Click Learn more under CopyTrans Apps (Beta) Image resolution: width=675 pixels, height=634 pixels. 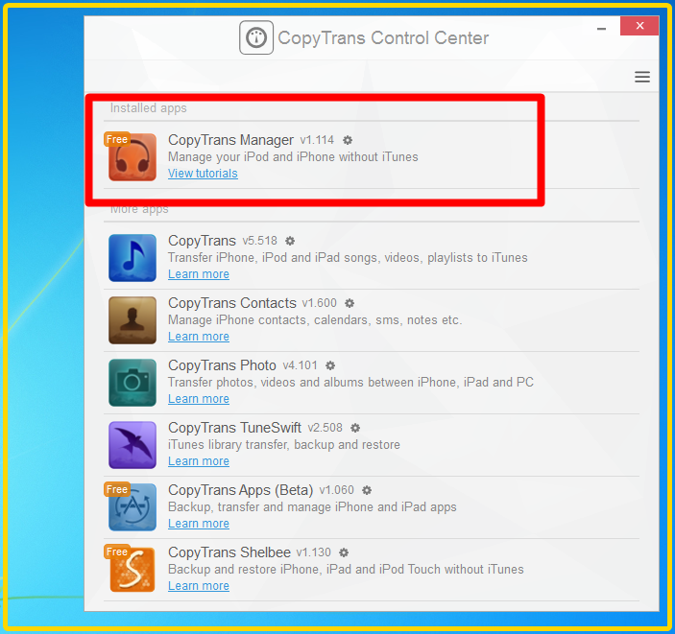coord(199,524)
